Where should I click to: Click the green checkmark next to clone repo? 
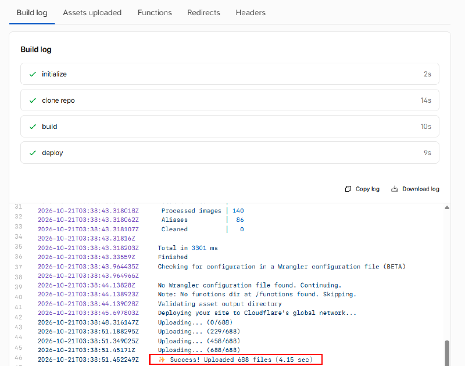(33, 101)
